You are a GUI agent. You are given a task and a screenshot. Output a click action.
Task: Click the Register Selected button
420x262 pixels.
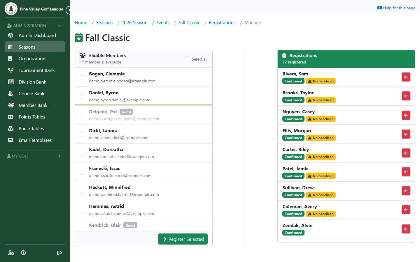click(x=183, y=239)
